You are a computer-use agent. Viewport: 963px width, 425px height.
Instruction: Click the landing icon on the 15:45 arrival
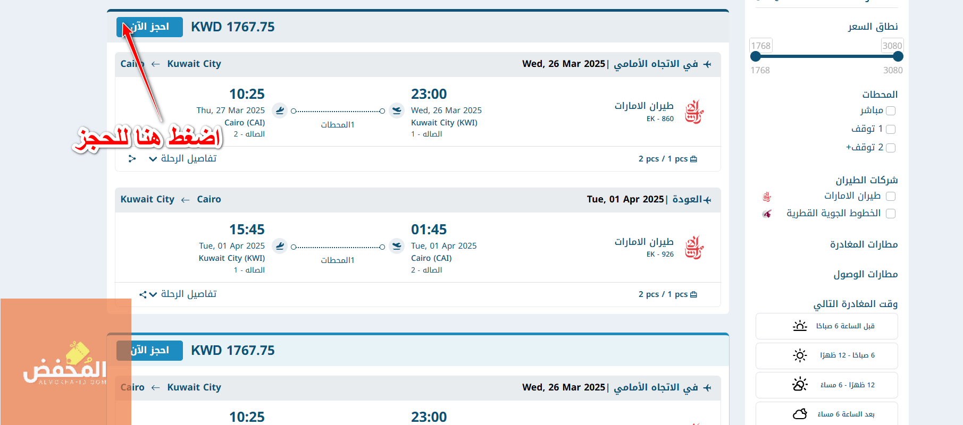[280, 246]
